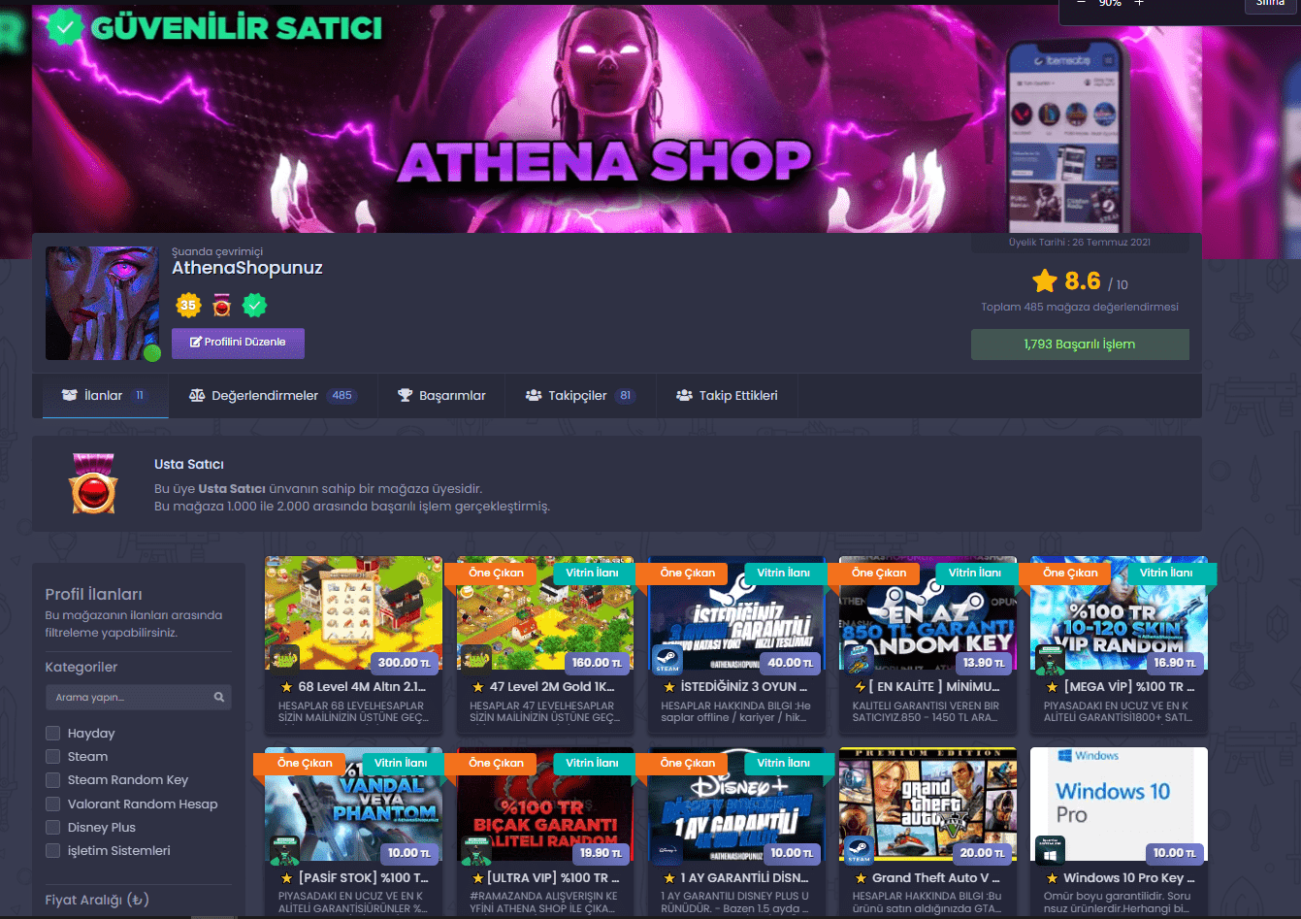Viewport: 1301px width, 919px height.
Task: Click the 20.00 TL price tag
Action: 982,853
